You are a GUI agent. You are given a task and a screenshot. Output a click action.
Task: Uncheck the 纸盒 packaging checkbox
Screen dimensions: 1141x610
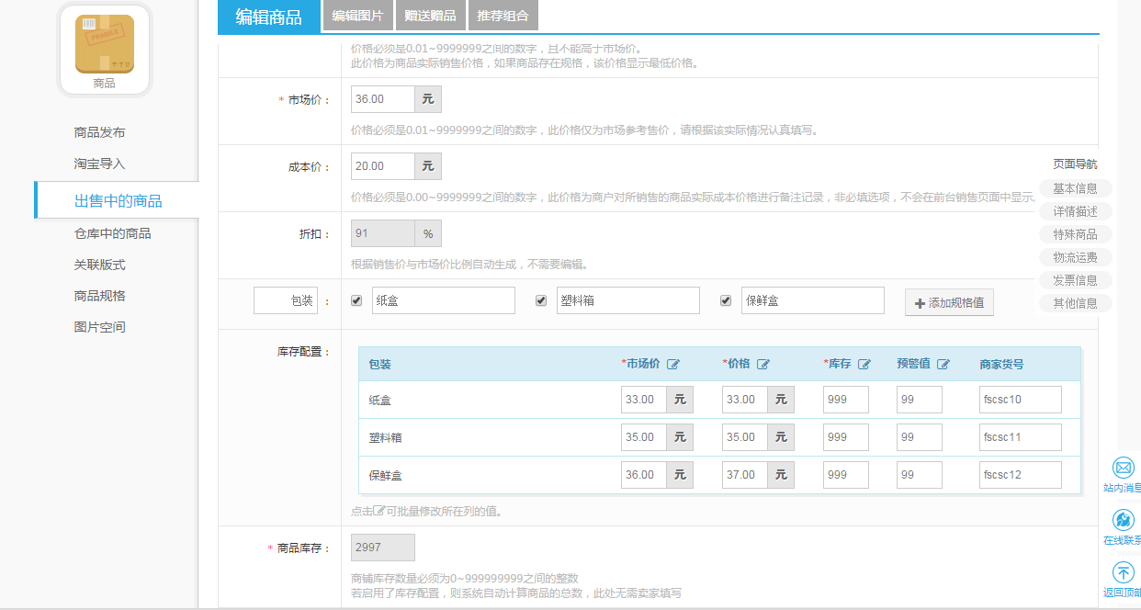click(x=356, y=300)
